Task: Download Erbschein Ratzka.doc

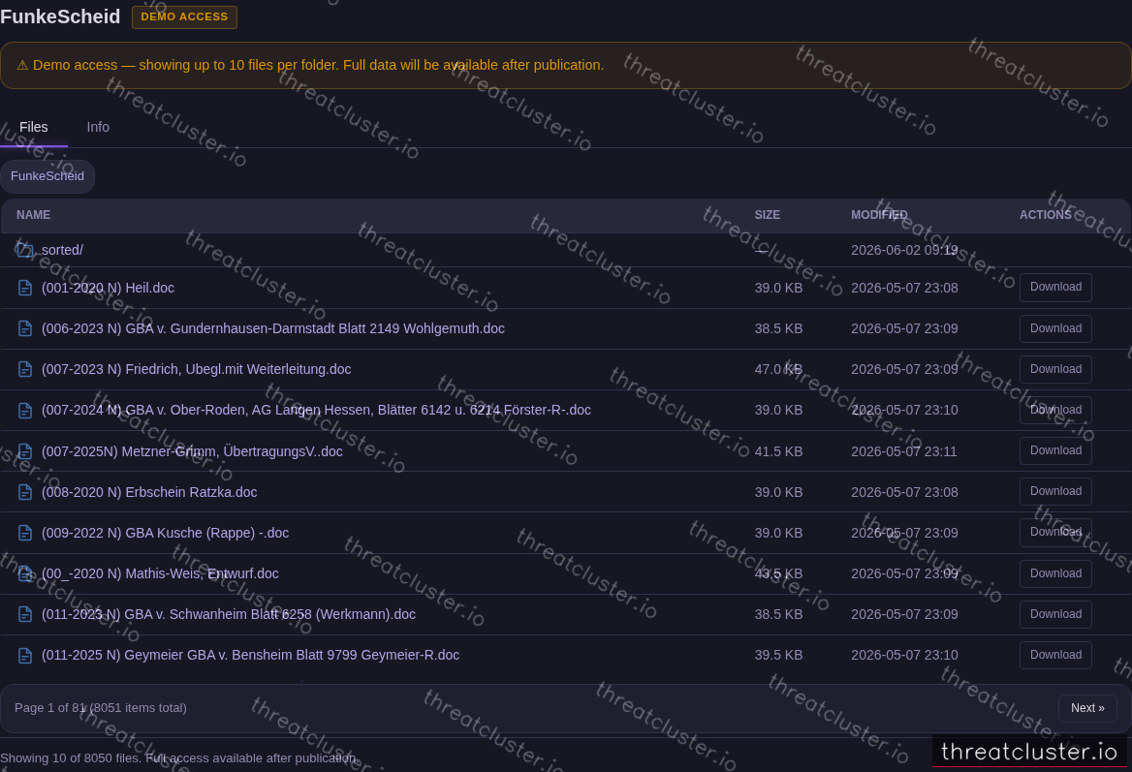Action: [x=1055, y=491]
